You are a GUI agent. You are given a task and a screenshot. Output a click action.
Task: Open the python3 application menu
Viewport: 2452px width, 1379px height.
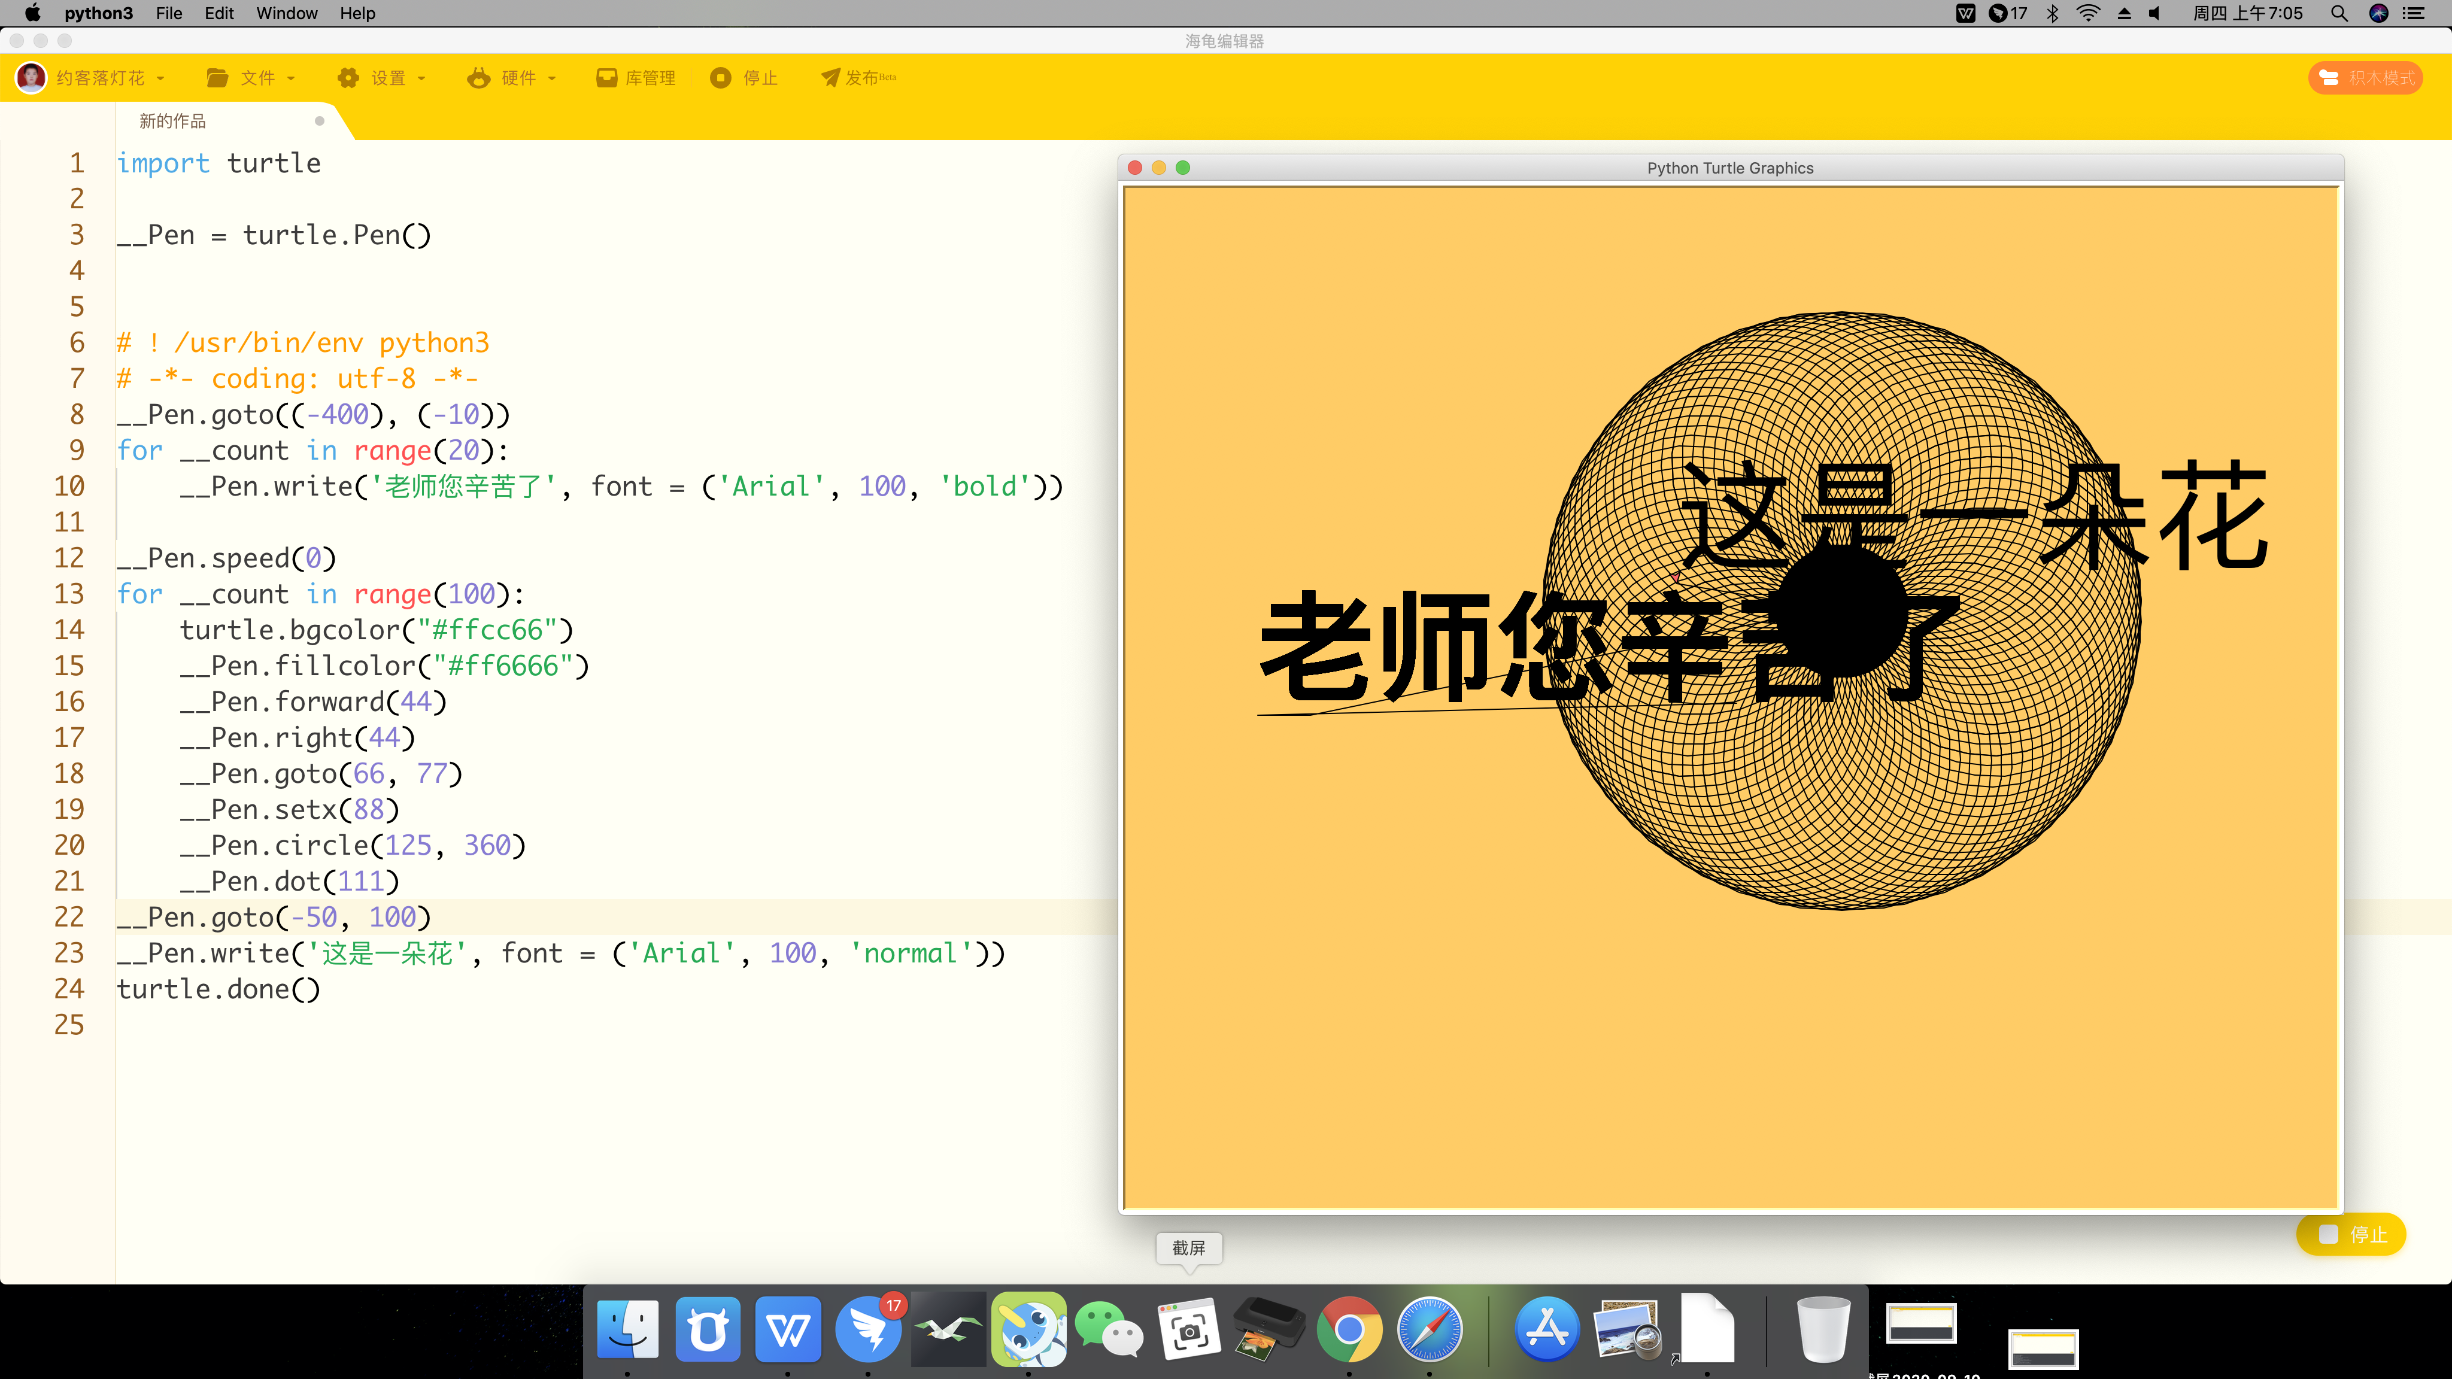[99, 13]
